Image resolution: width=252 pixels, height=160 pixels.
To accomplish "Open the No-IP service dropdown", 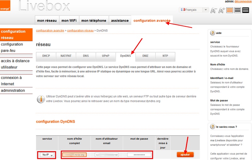I will pos(47,155).
